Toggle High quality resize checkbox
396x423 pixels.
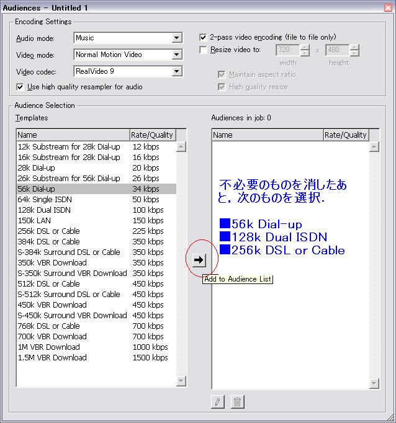[x=222, y=87]
